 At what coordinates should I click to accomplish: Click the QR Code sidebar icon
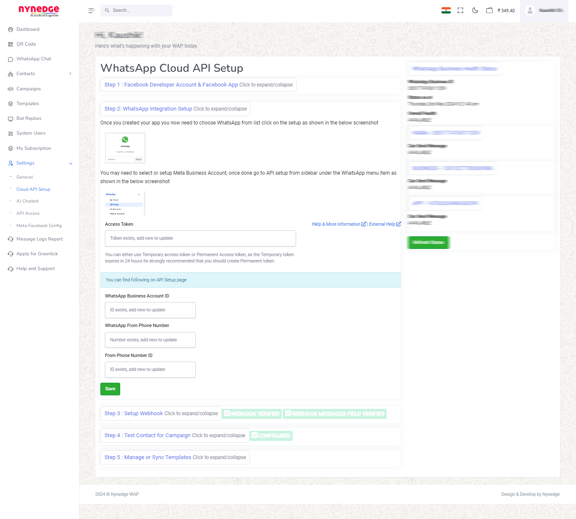[x=11, y=44]
